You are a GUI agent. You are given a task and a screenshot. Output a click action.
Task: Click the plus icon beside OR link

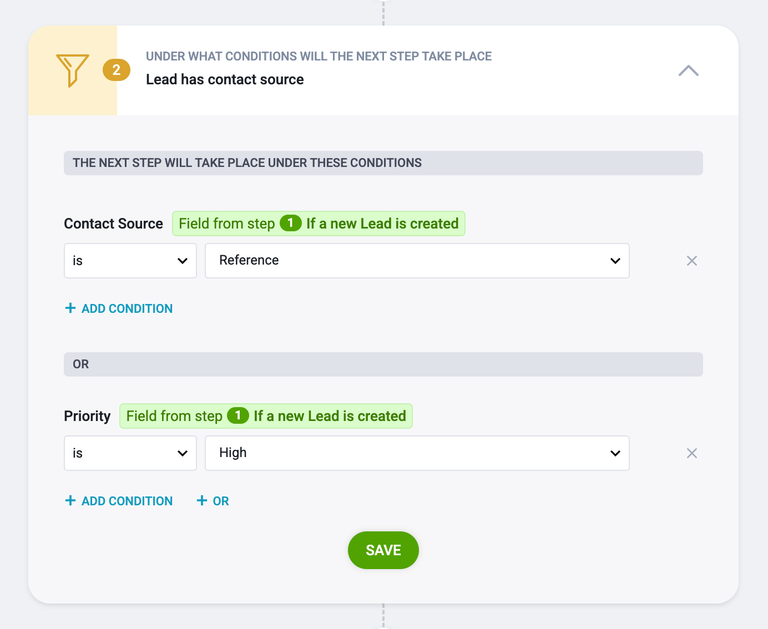click(202, 500)
